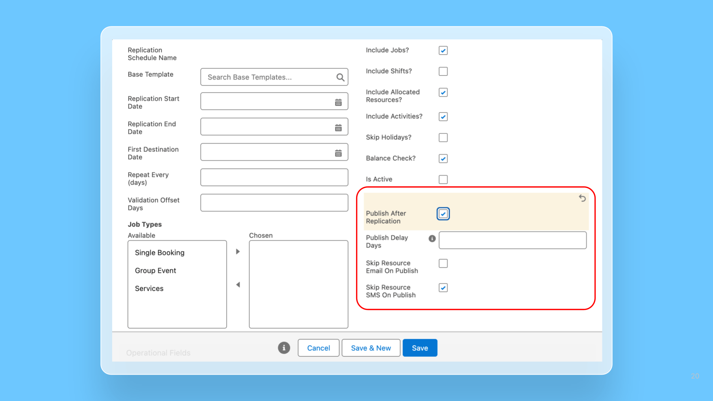Move selection to Chosen with right arrow
The image size is (713, 401).
pyautogui.click(x=238, y=252)
